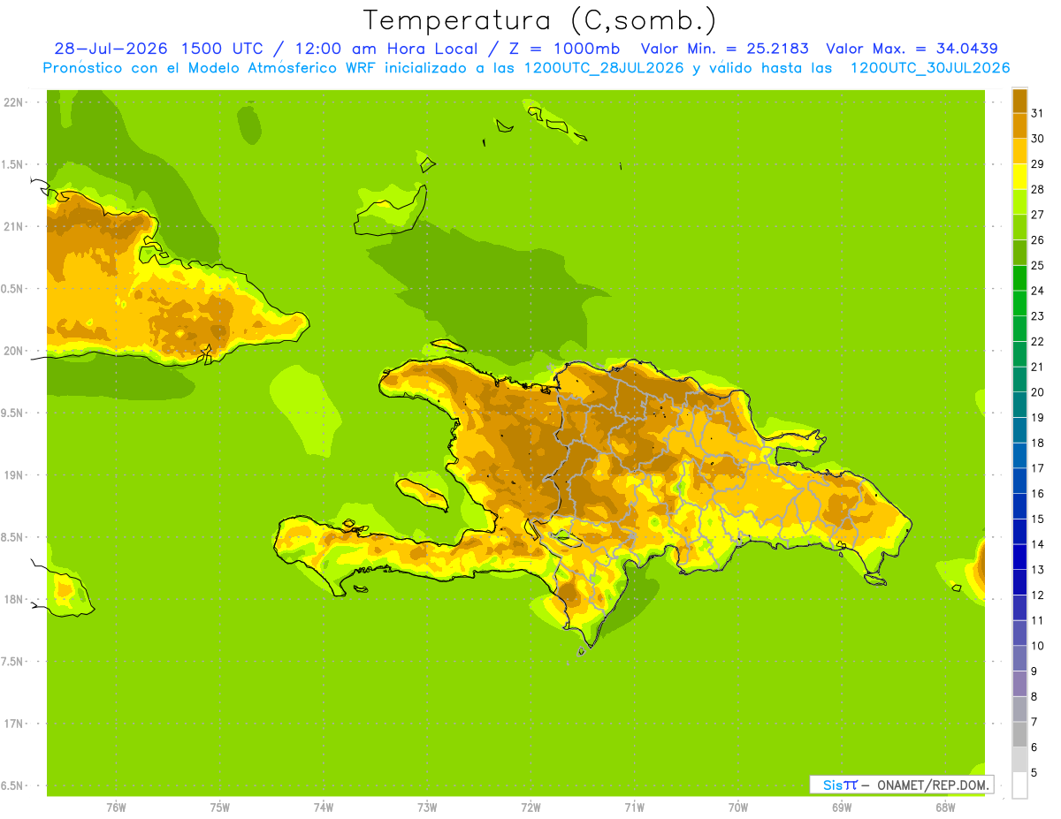The image size is (1061, 819).
Task: Click the "Valor Max. = 34.0439" value
Action: click(914, 49)
